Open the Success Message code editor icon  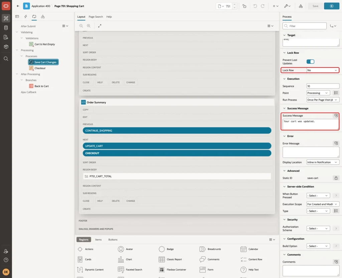click(336, 115)
